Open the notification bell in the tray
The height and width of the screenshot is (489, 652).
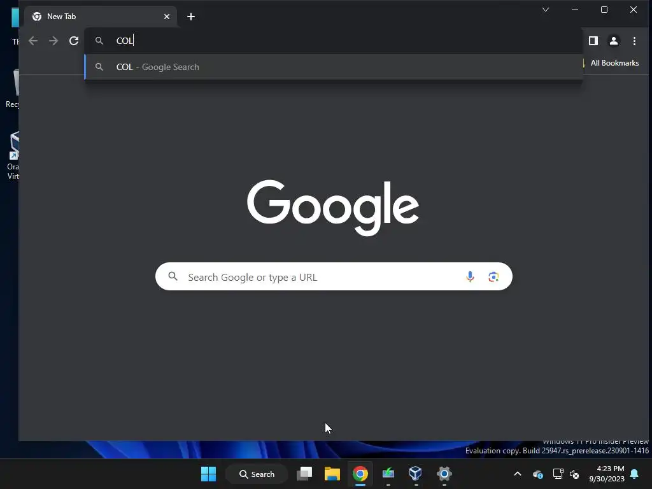(635, 474)
